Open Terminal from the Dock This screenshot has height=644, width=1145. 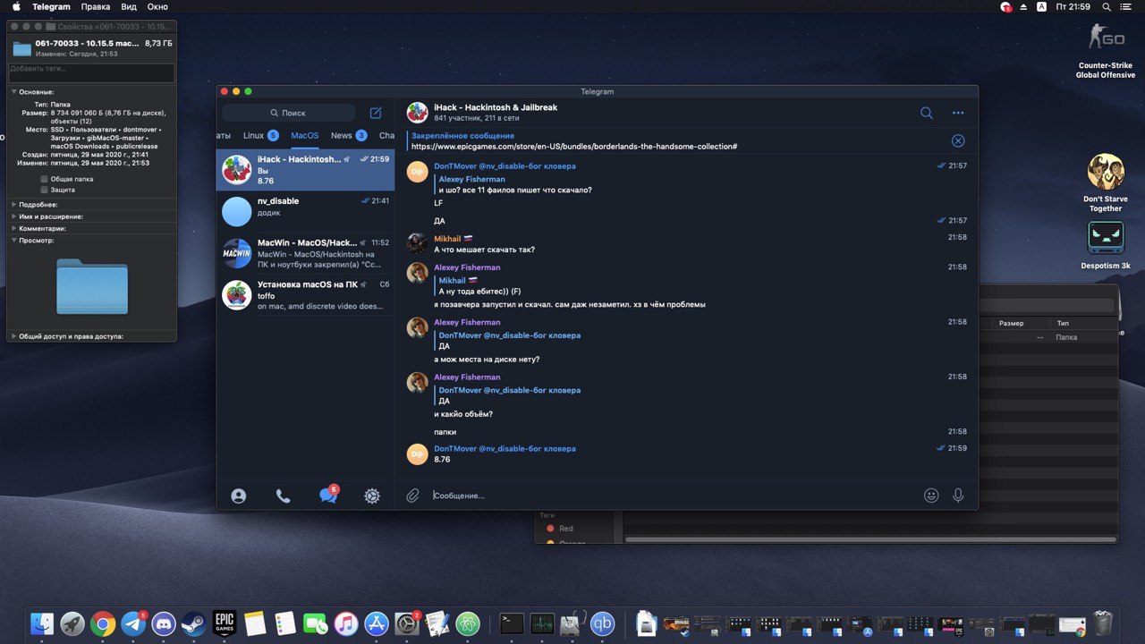[512, 623]
